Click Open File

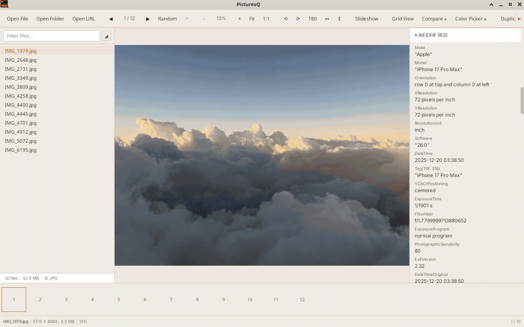(18, 19)
